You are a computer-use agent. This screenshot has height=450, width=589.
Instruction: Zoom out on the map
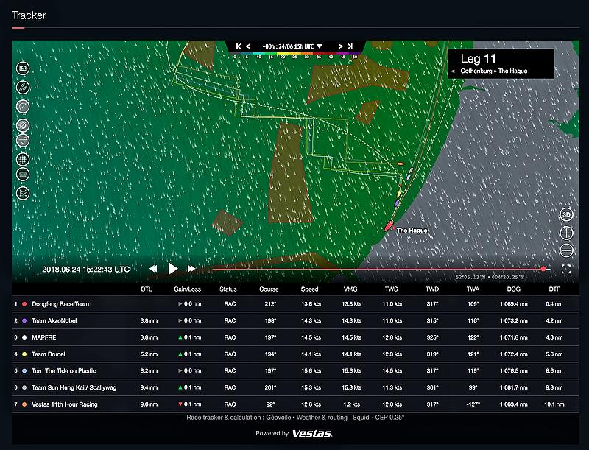click(566, 250)
